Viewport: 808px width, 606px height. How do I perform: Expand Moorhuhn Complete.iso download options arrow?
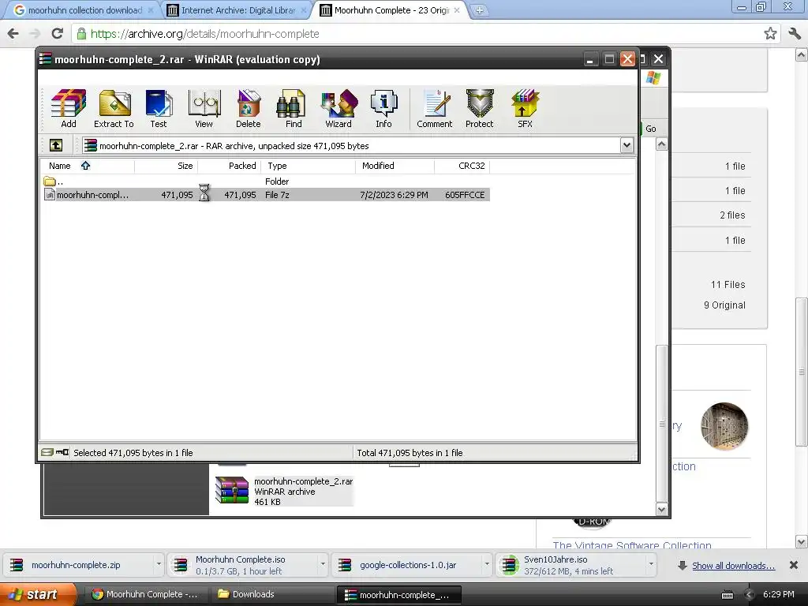pyautogui.click(x=323, y=565)
